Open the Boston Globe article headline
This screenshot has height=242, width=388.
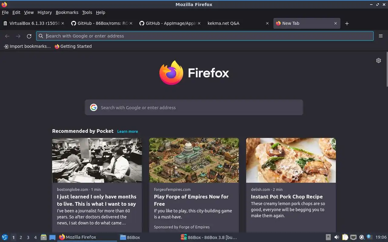pos(97,200)
